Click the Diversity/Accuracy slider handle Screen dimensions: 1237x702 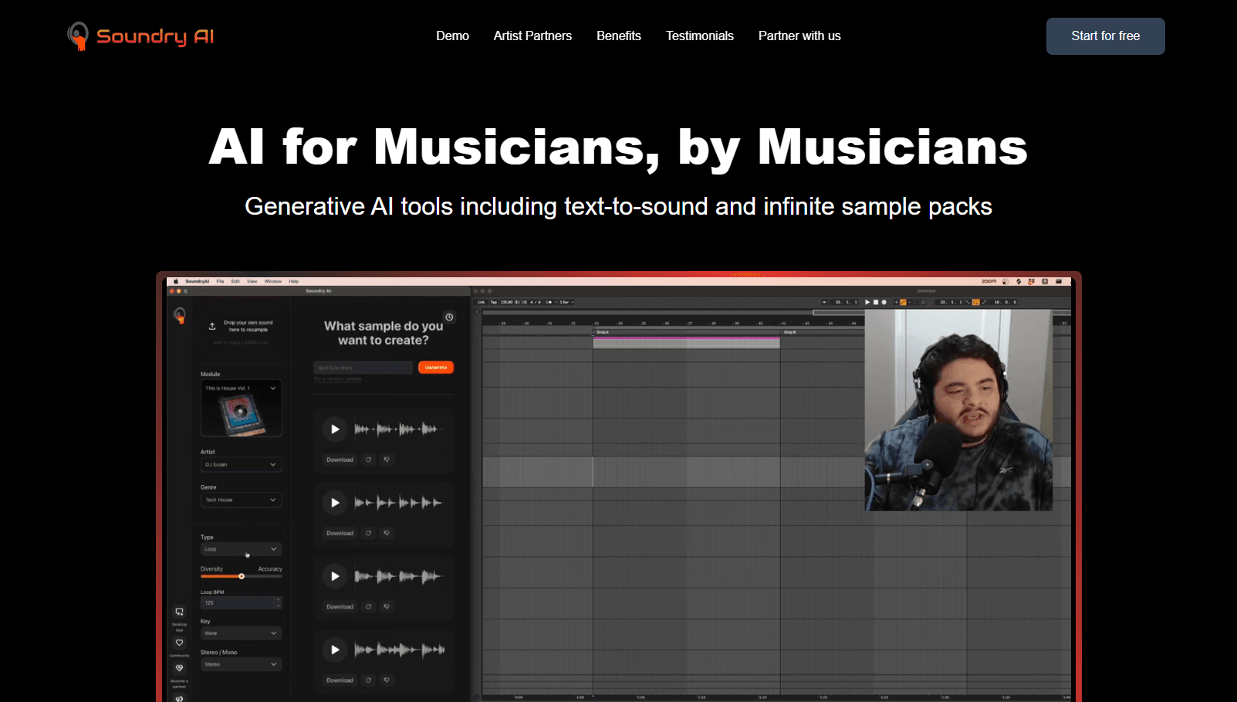(x=242, y=576)
